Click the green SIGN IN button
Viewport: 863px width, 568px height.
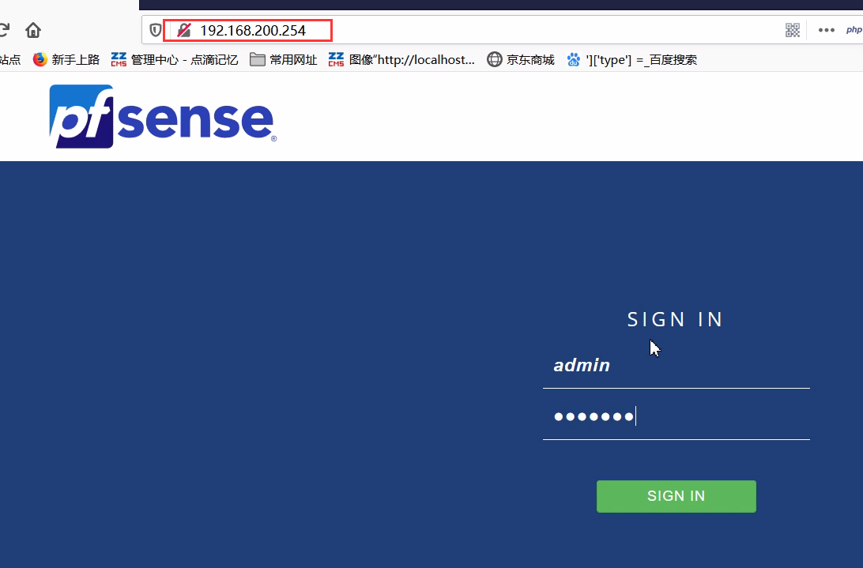[676, 496]
